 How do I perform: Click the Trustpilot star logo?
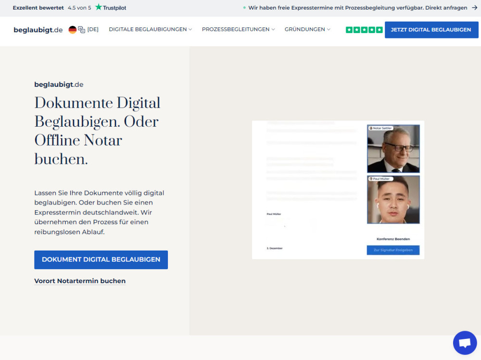99,7
